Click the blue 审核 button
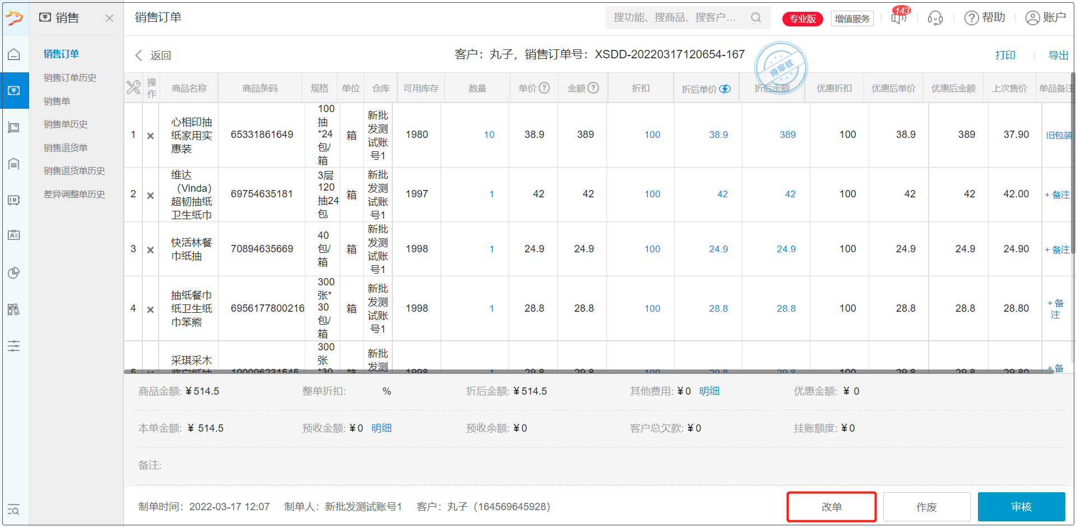This screenshot has height=527, width=1076. tap(1021, 507)
